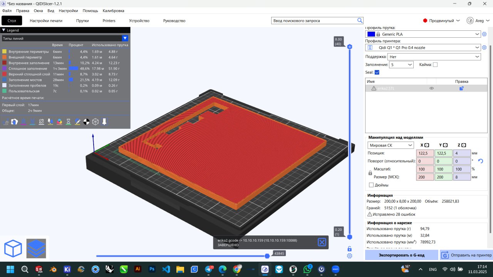Toggle center of gravity marker icon
The width and height of the screenshot is (493, 277).
(86, 122)
